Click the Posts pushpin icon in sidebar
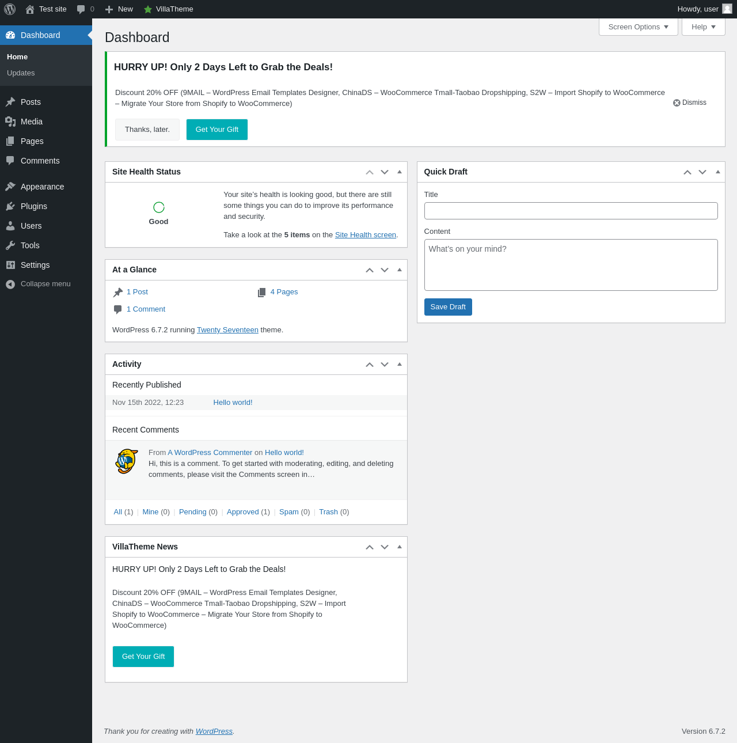 pyautogui.click(x=10, y=102)
